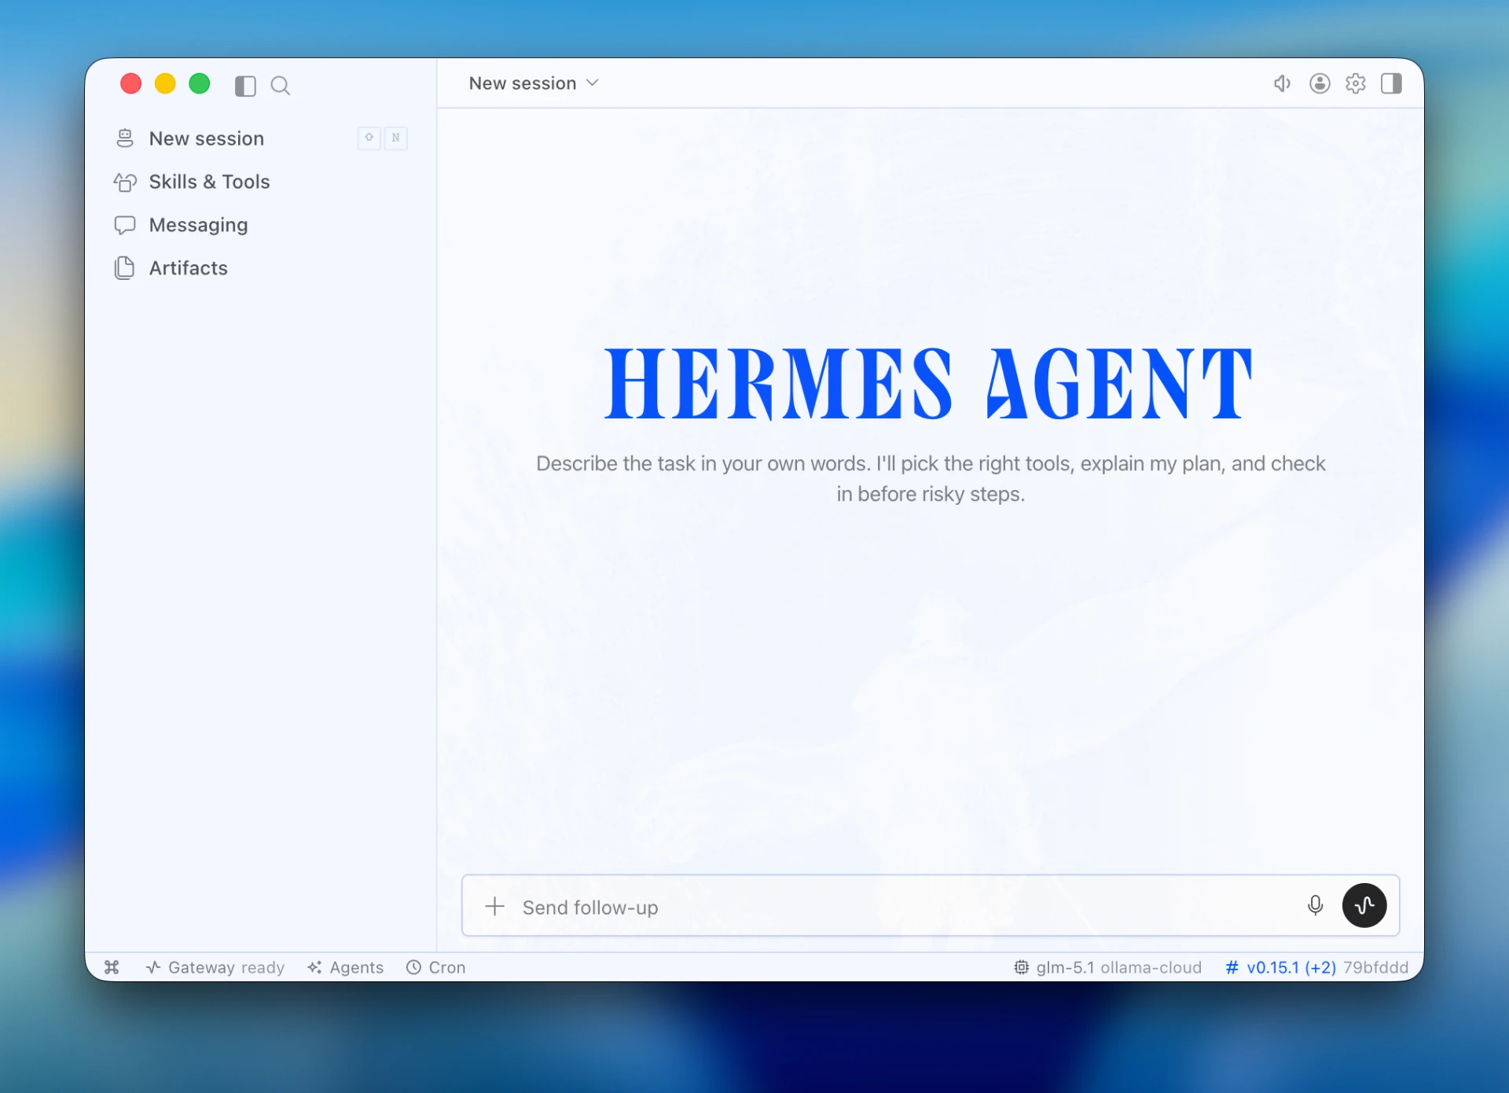Image resolution: width=1509 pixels, height=1093 pixels.
Task: Click the N key shortcut badge
Action: 396,138
